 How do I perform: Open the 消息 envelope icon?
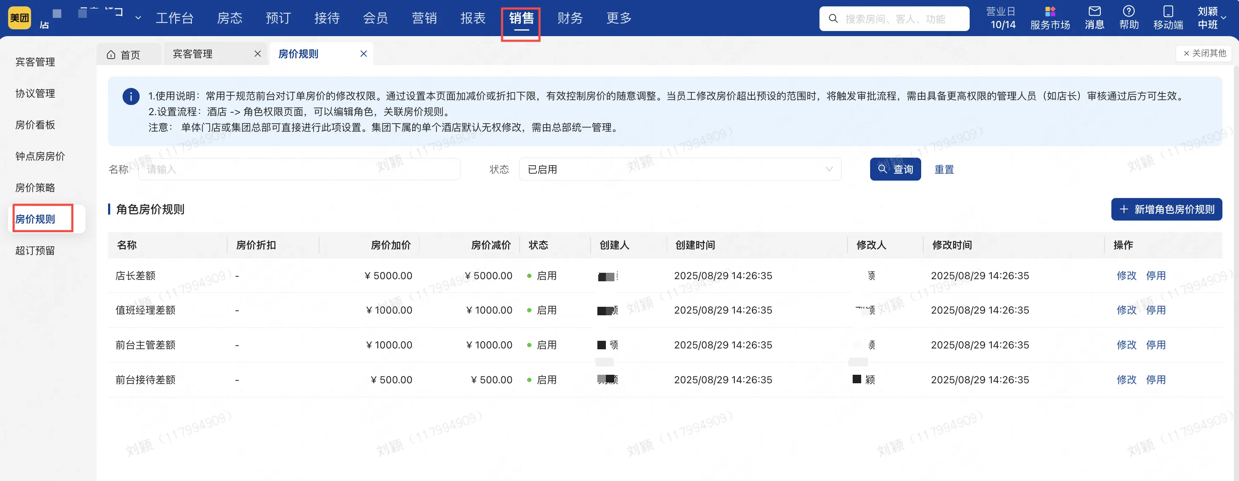point(1094,11)
